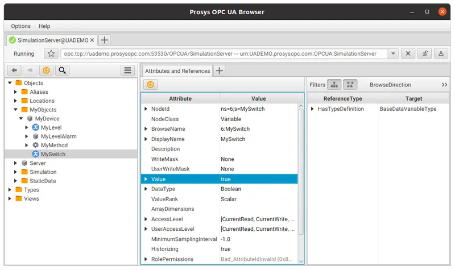455x270 pixels.
Task: Open the server address dropdown
Action: pos(393,53)
